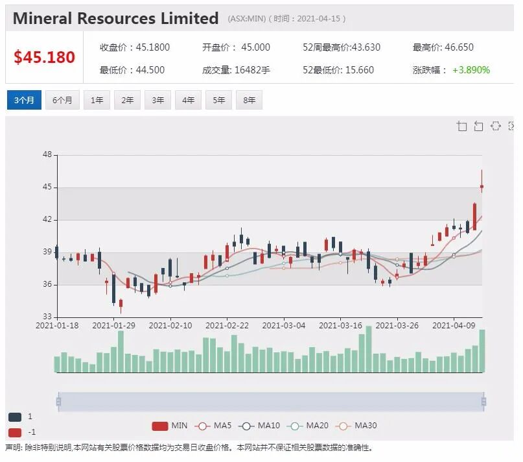Click the 最低价 44.500 value
Image resolution: width=523 pixels, height=462 pixels.
click(150, 70)
